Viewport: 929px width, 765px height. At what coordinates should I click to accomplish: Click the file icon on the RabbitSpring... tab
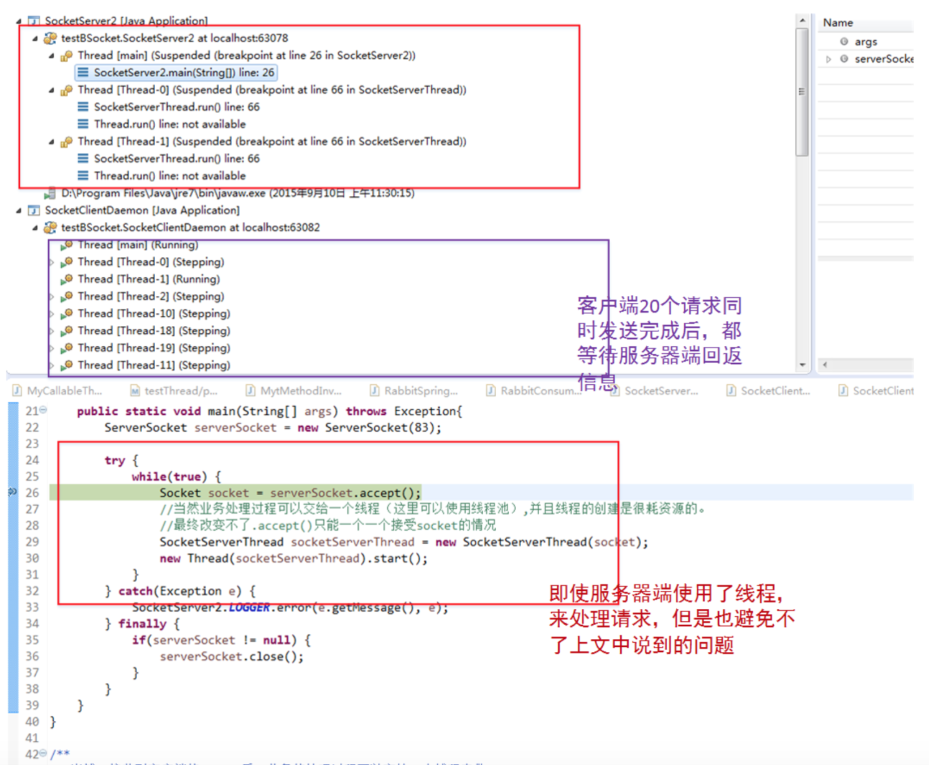point(374,390)
